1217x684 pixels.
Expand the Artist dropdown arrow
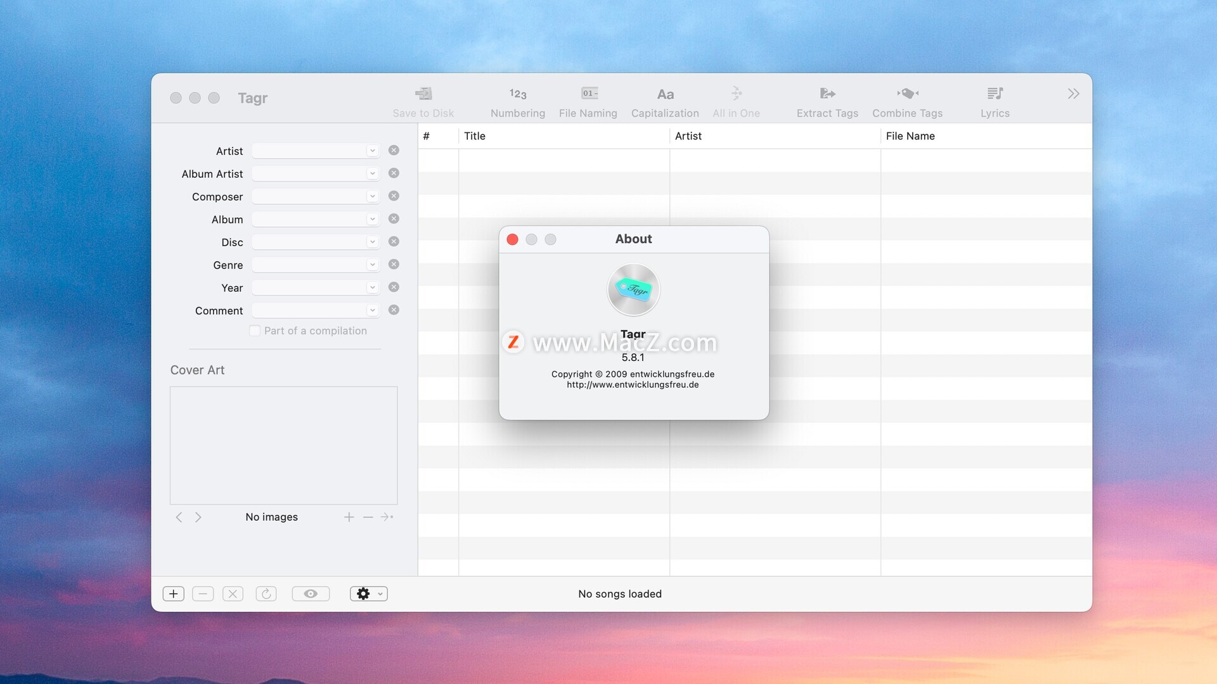[x=372, y=151]
